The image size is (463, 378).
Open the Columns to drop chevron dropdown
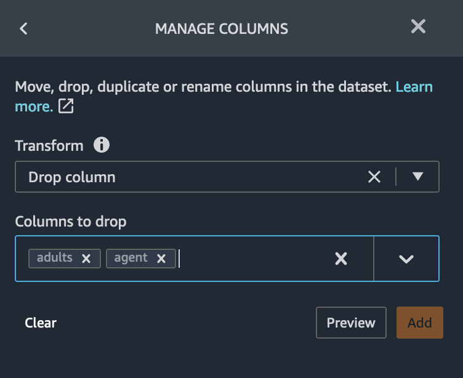[406, 259]
